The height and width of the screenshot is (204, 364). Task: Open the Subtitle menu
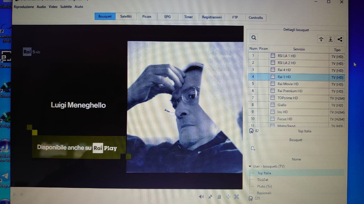(66, 7)
